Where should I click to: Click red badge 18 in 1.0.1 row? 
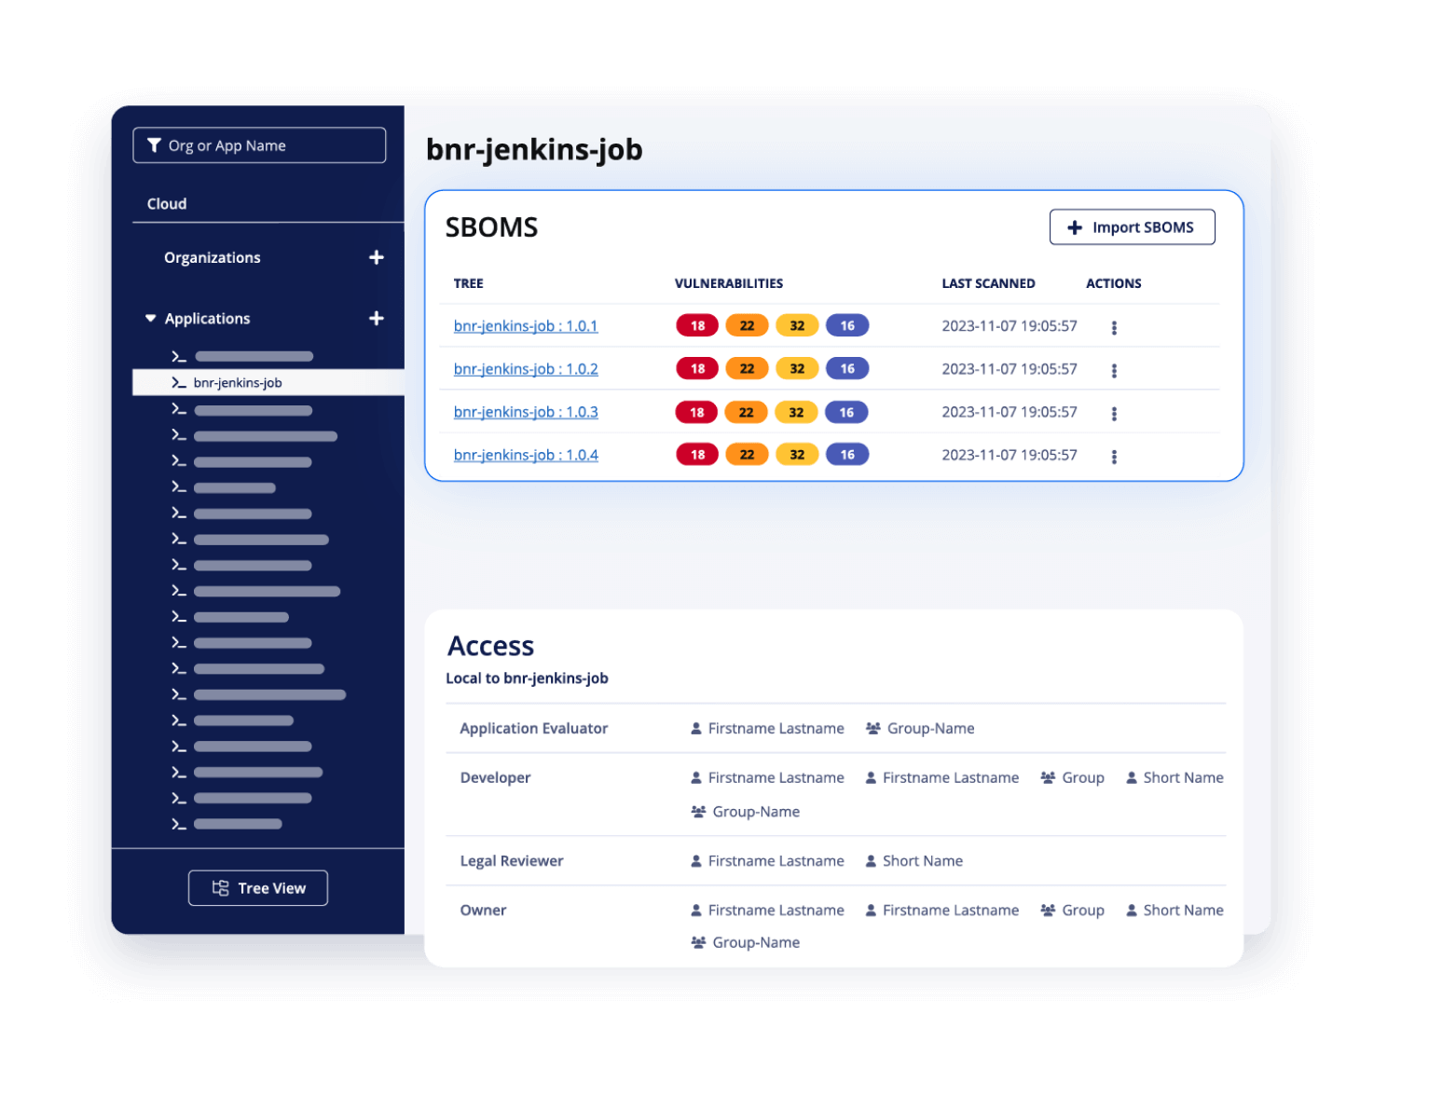697,326
